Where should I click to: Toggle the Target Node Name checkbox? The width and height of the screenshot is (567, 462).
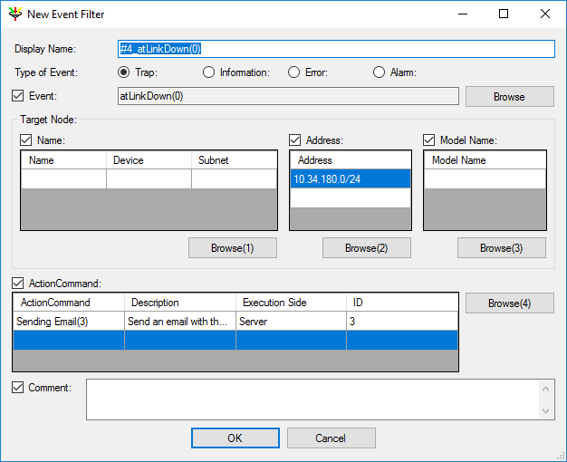[25, 140]
